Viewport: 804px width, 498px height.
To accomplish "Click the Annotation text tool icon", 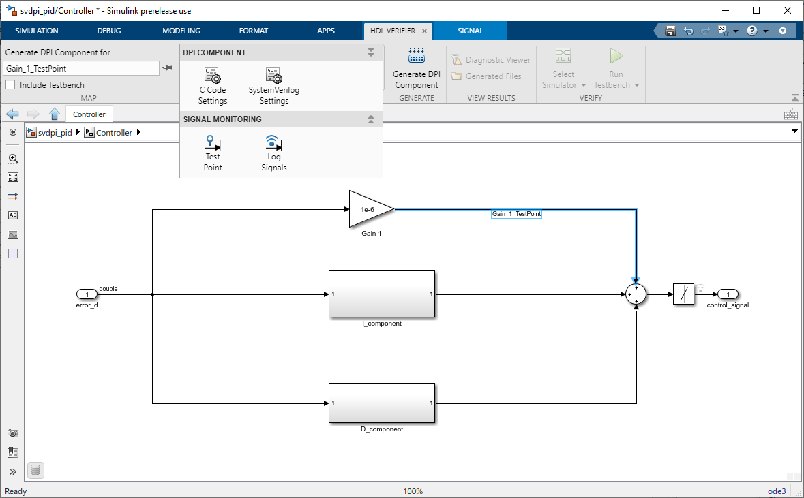I will 13,215.
